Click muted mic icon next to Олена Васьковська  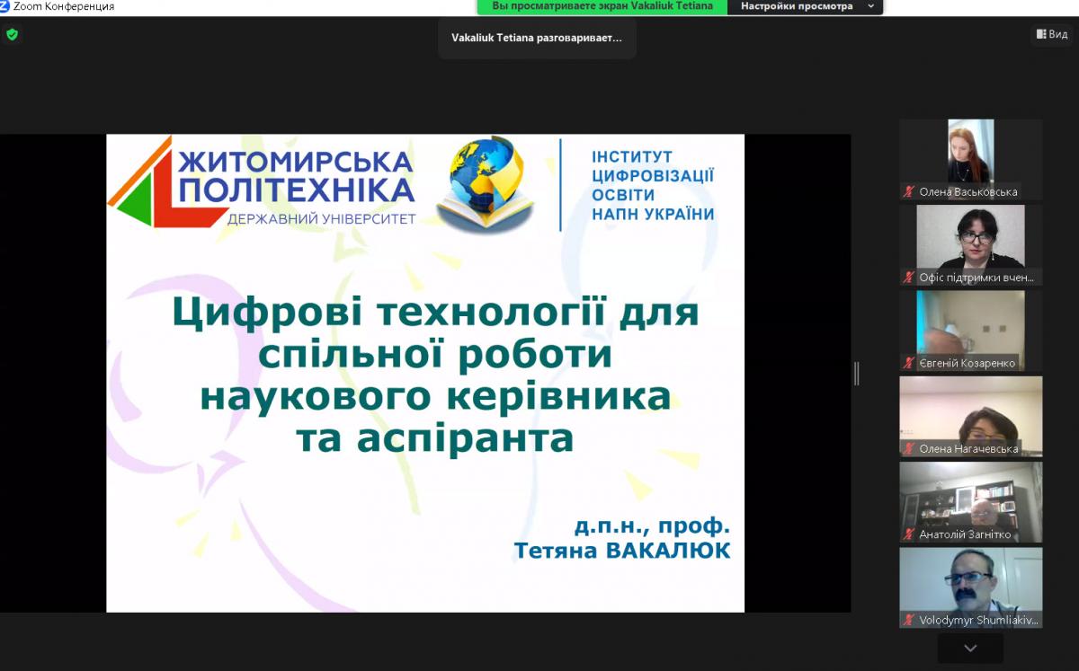[x=910, y=192]
